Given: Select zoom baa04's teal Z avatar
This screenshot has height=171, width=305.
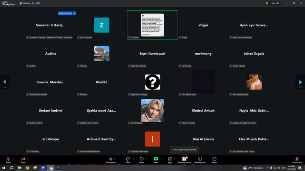Looking at the screenshot, I should [102, 25].
